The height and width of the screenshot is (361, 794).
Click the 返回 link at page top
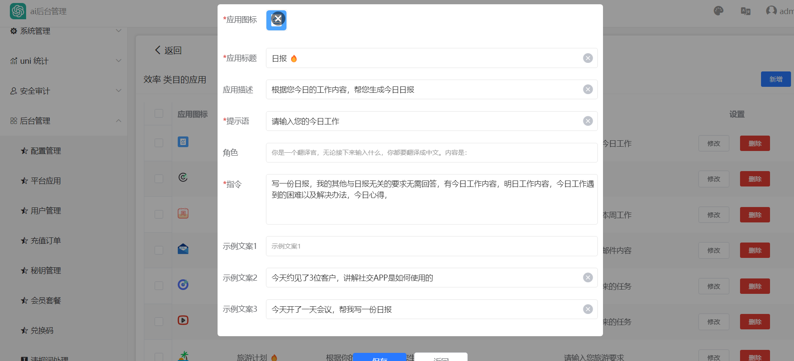coord(173,50)
